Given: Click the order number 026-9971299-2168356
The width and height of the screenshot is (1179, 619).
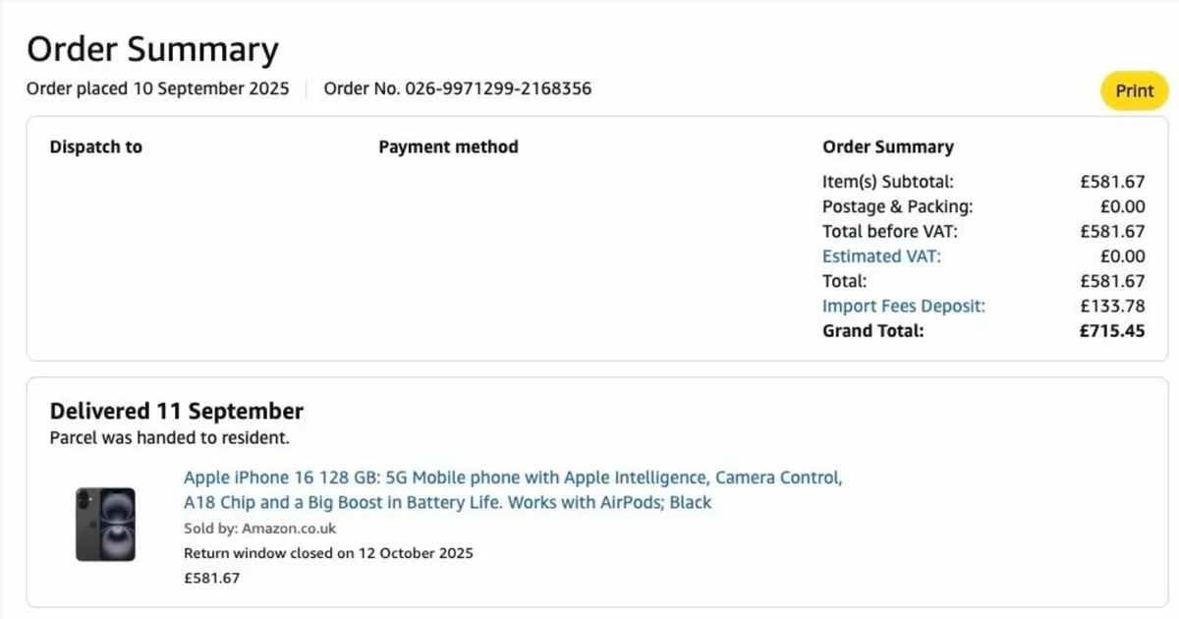Looking at the screenshot, I should coord(458,88).
